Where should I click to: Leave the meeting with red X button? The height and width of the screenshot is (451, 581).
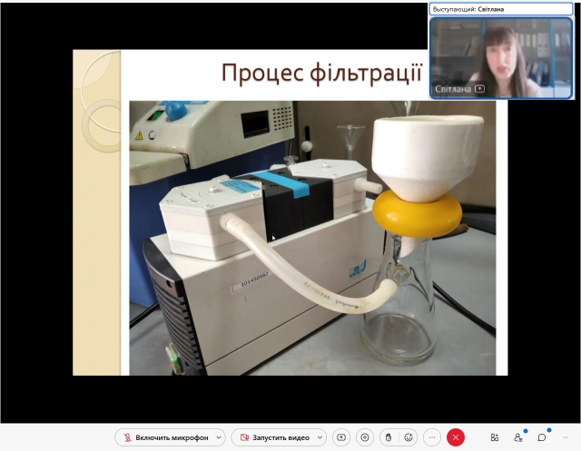tap(456, 436)
